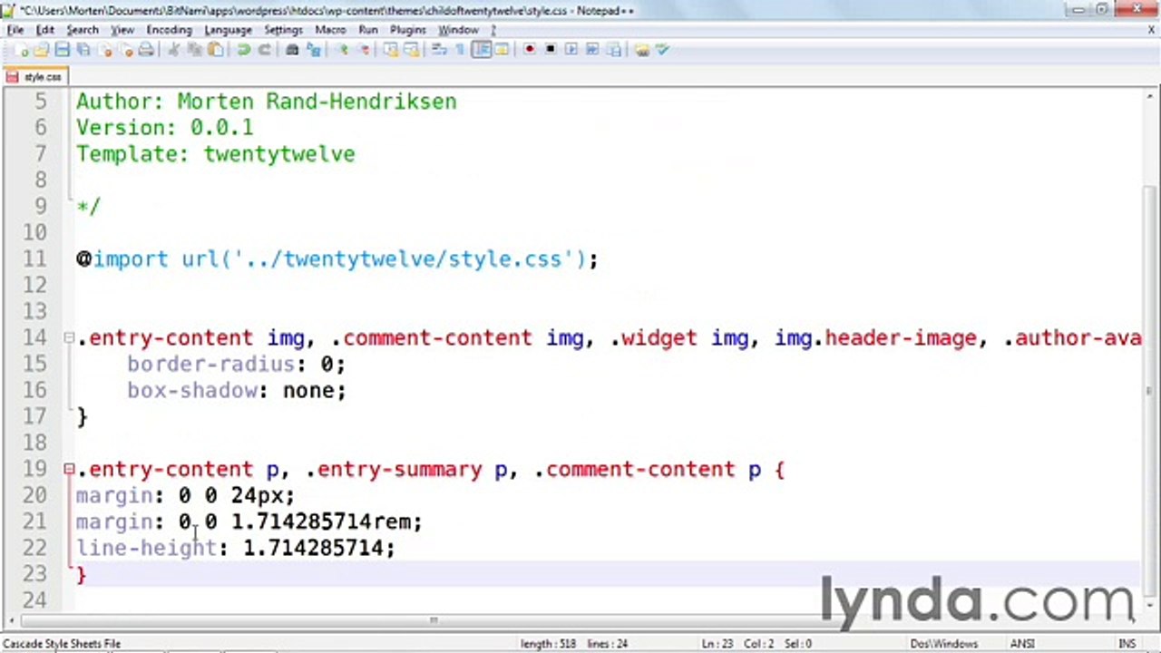Click the plugin icon after Save Macro
The image size is (1161, 653).
click(641, 50)
